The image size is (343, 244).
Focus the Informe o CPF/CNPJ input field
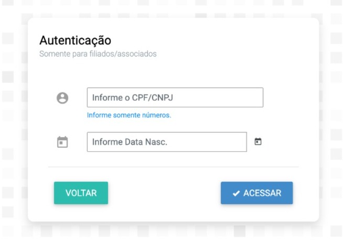coord(175,97)
